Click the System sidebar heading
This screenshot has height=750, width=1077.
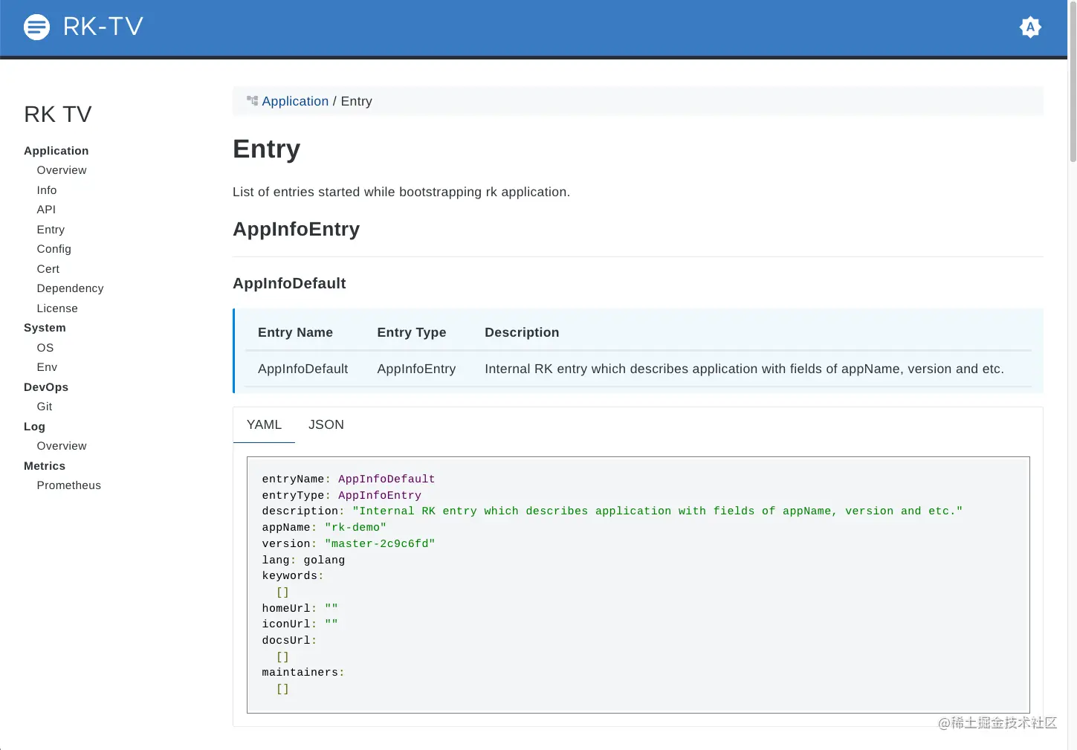[45, 328]
